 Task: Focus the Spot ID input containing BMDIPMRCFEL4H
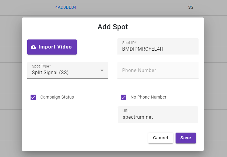click(x=158, y=47)
